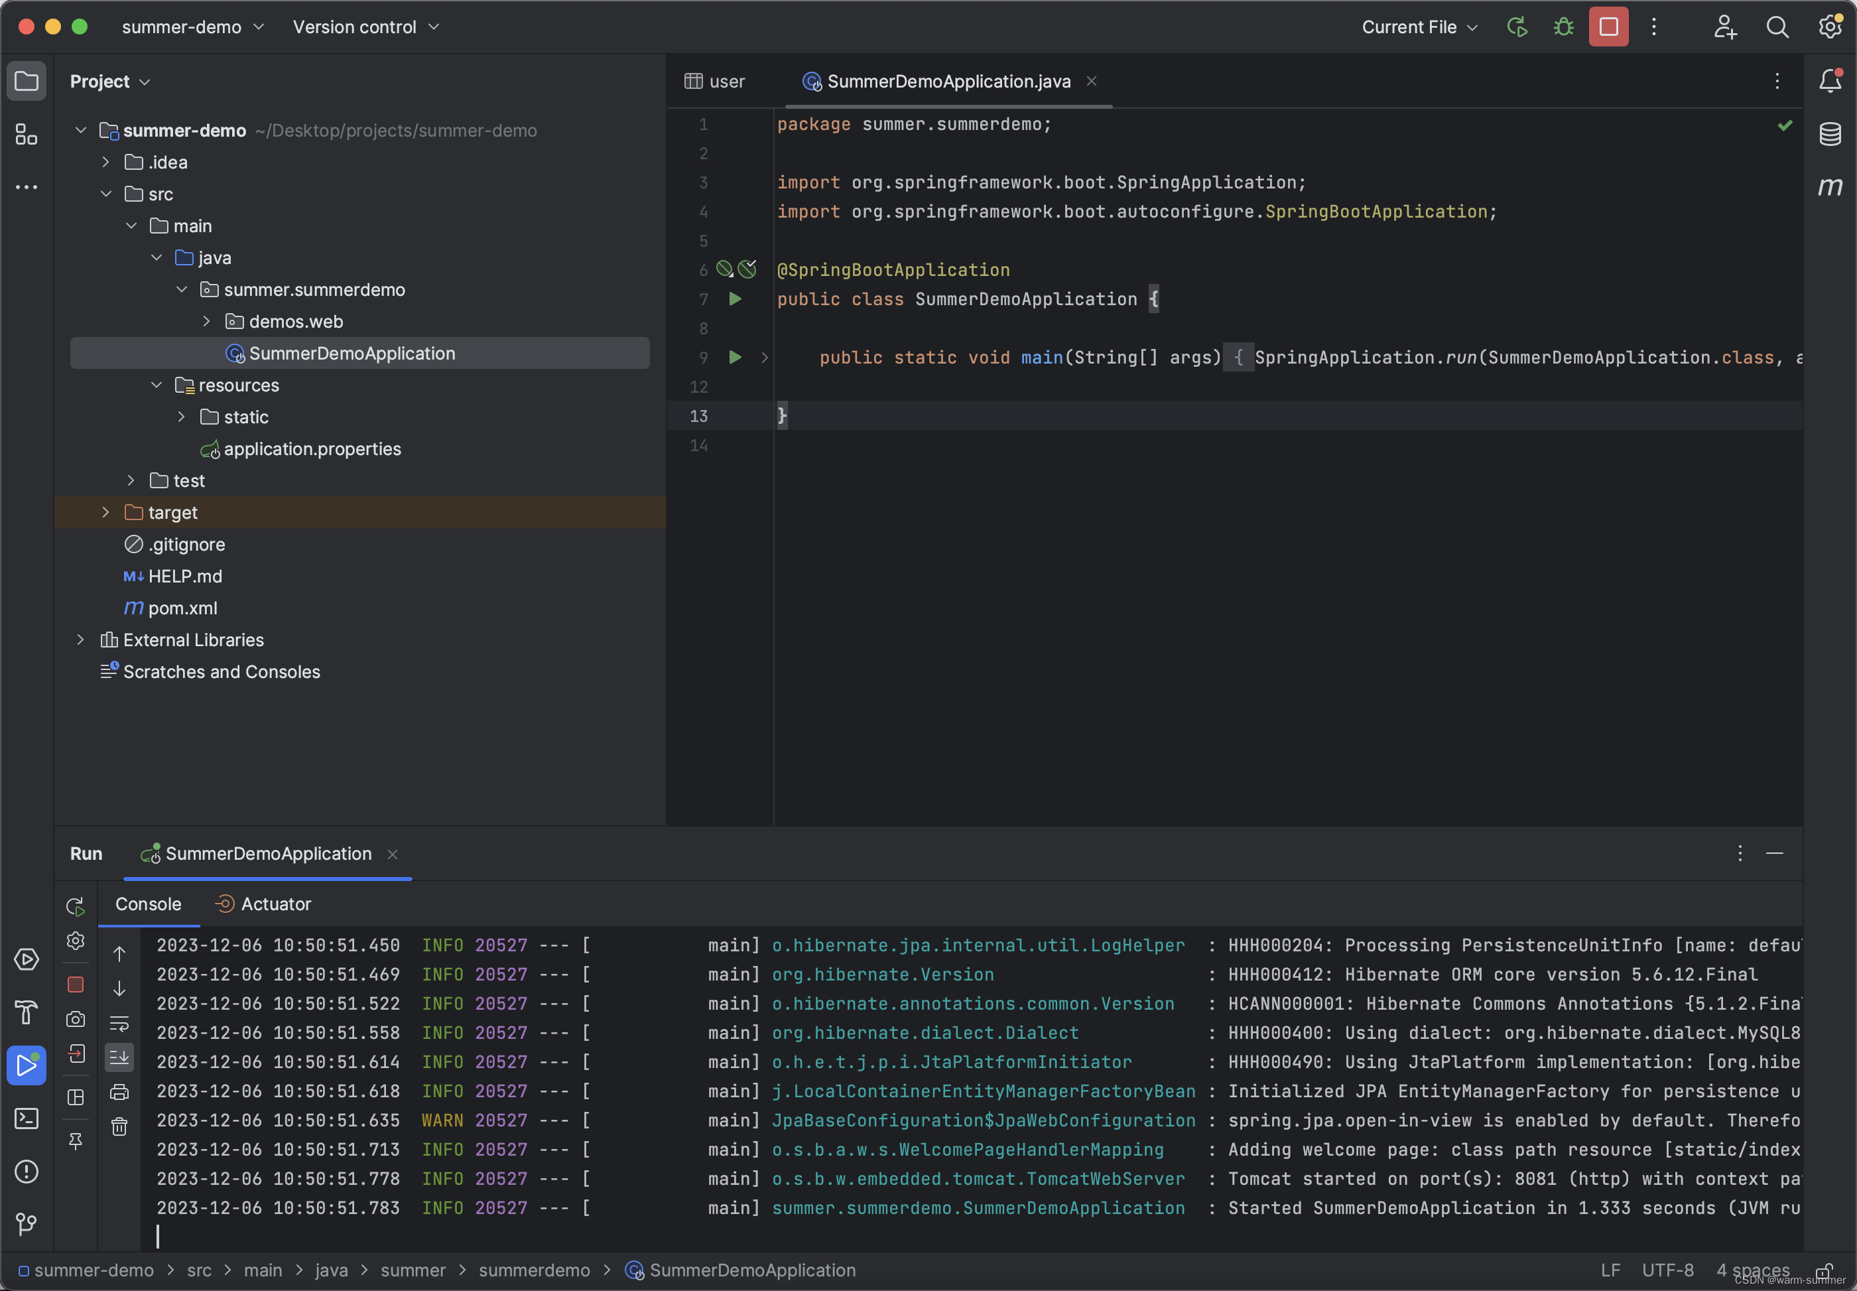Toggle scroll to end of console
This screenshot has width=1857, height=1291.
[119, 1056]
